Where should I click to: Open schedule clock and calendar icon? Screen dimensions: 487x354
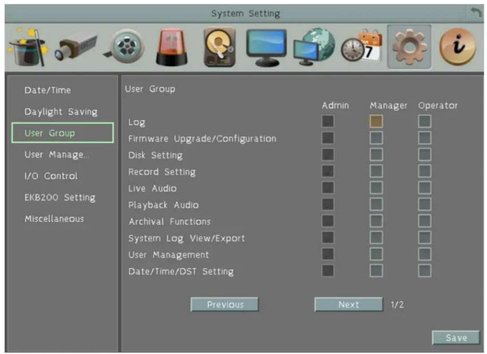point(362,46)
